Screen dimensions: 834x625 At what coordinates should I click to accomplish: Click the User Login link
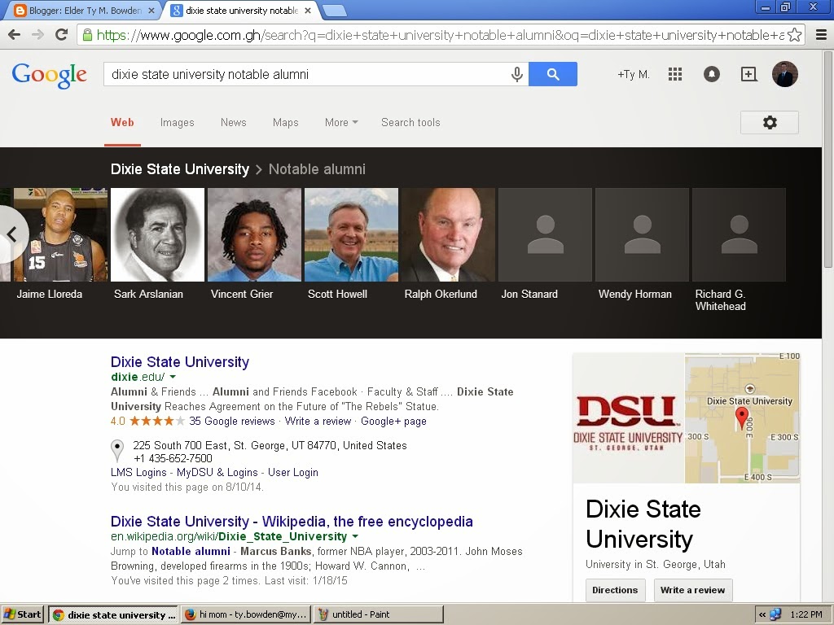pyautogui.click(x=293, y=473)
